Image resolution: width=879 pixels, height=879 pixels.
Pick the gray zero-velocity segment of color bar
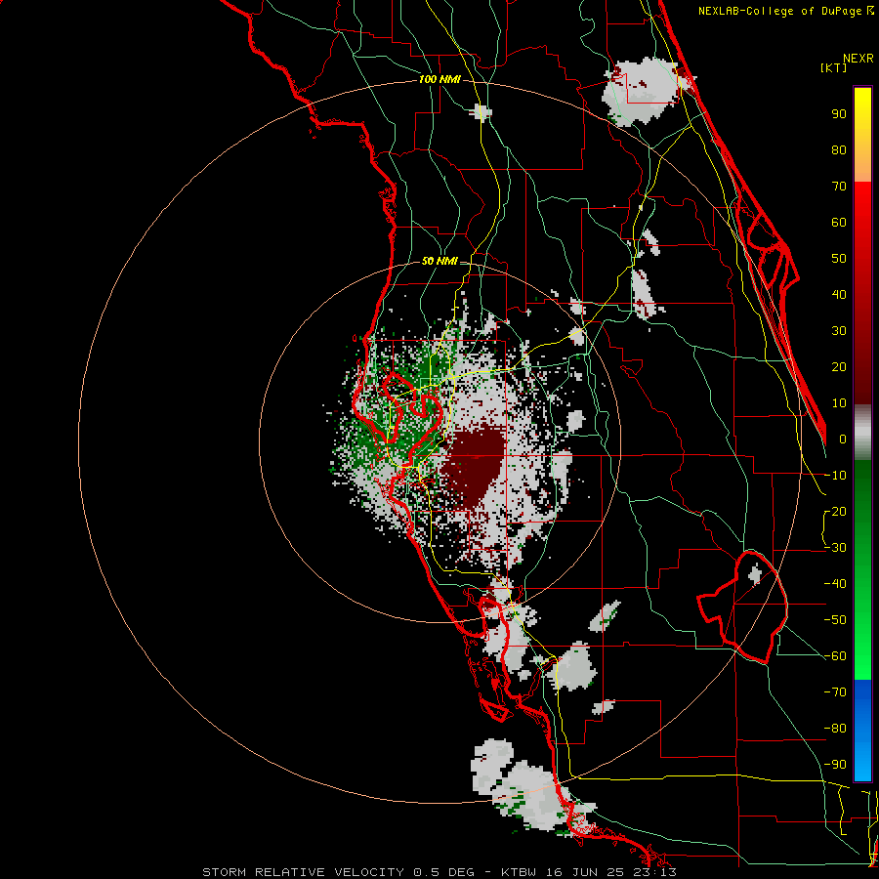[862, 432]
